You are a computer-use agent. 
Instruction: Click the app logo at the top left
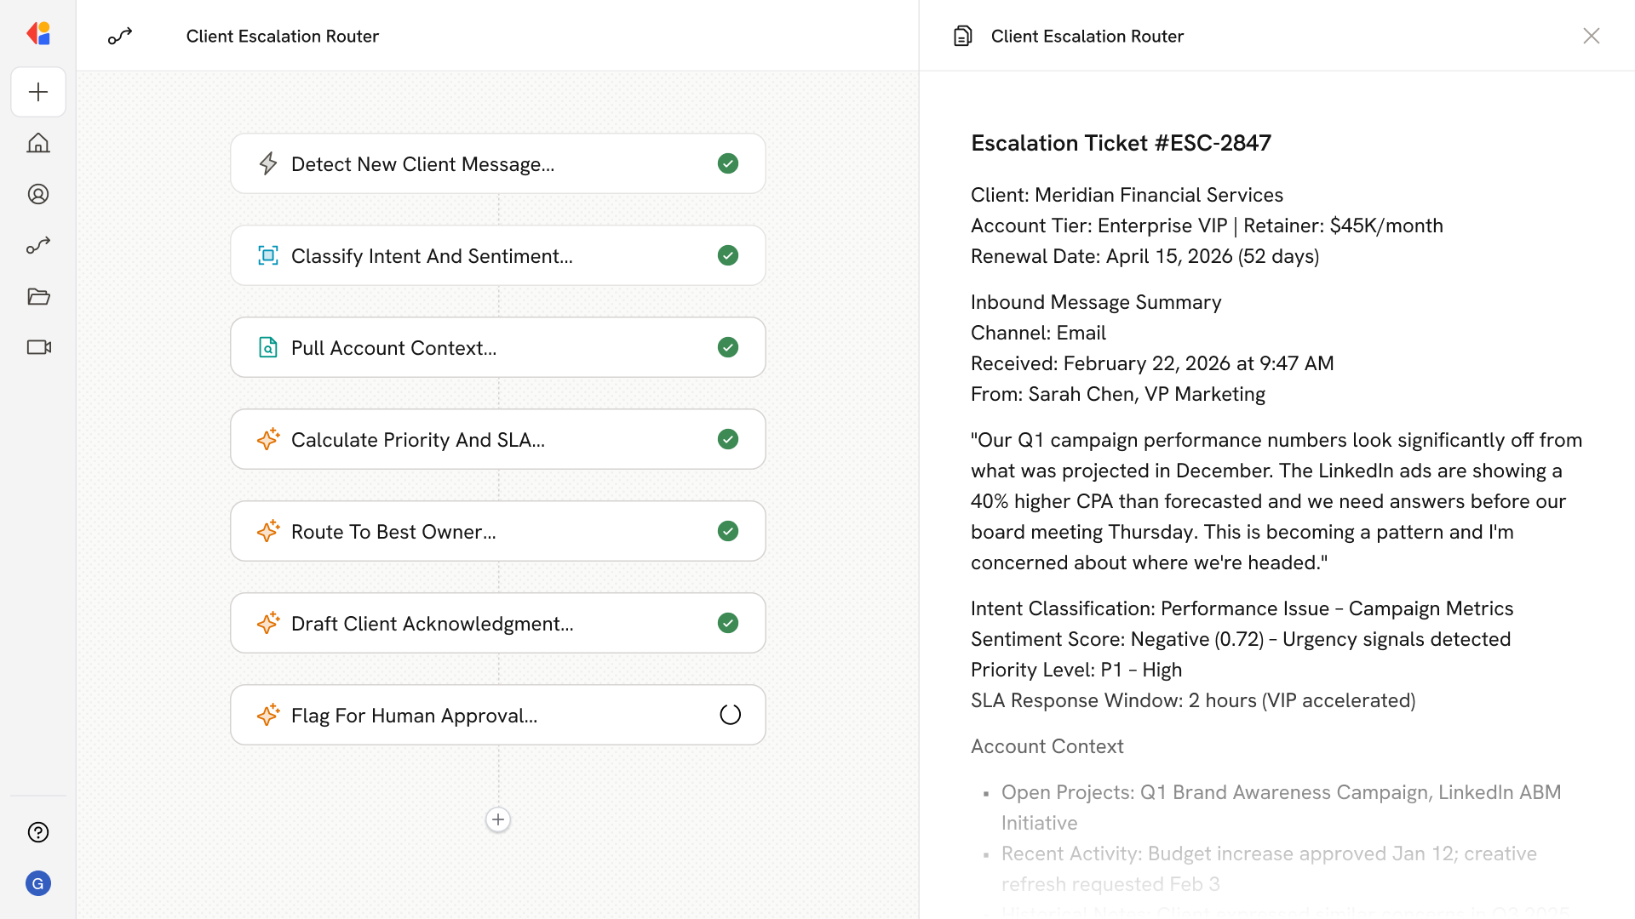[x=38, y=34]
